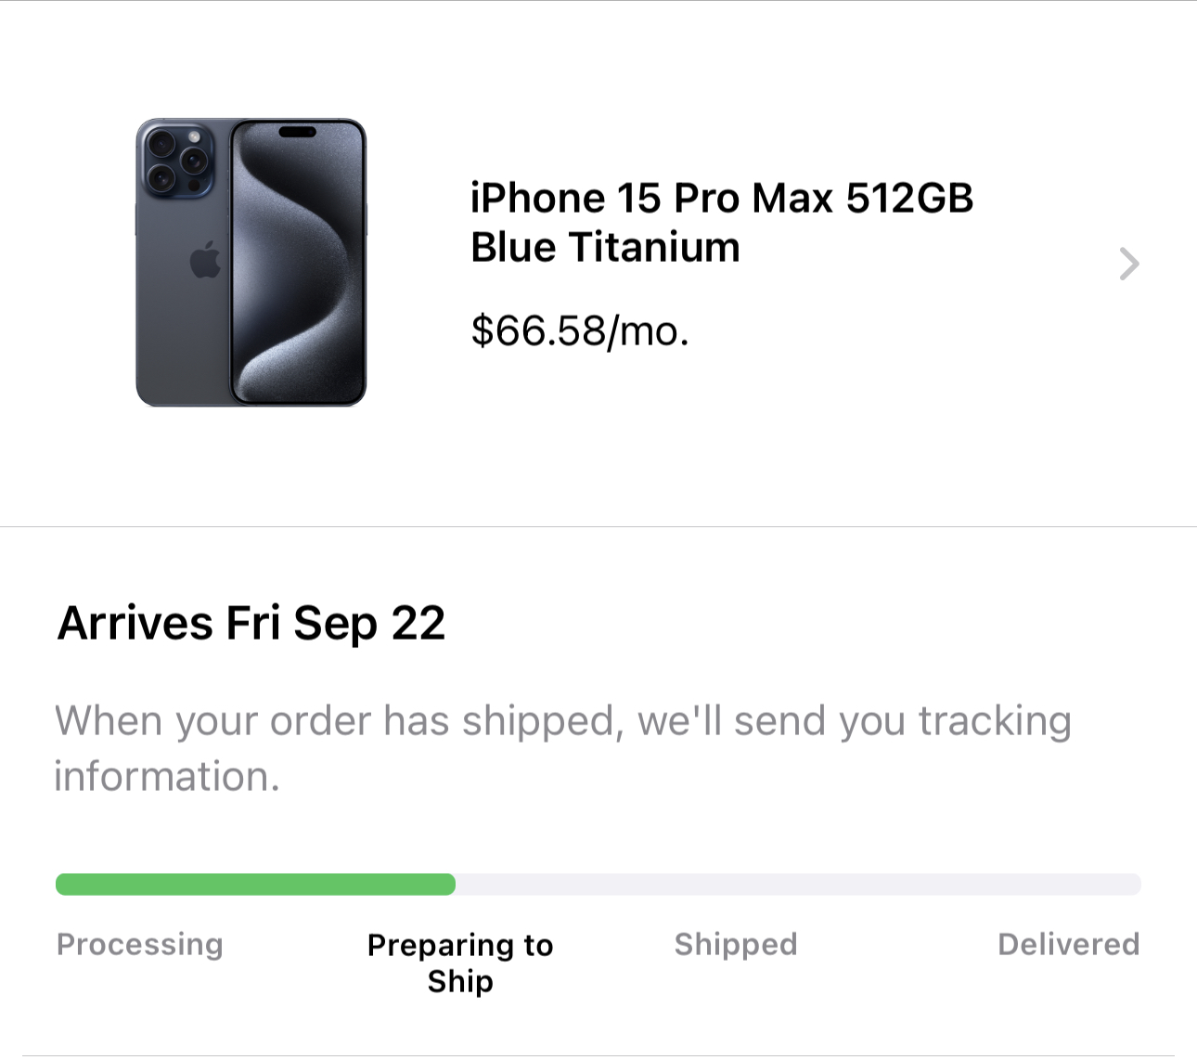The width and height of the screenshot is (1197, 1060).
Task: Click the bottom-left rear camera lens
Action: point(161,177)
